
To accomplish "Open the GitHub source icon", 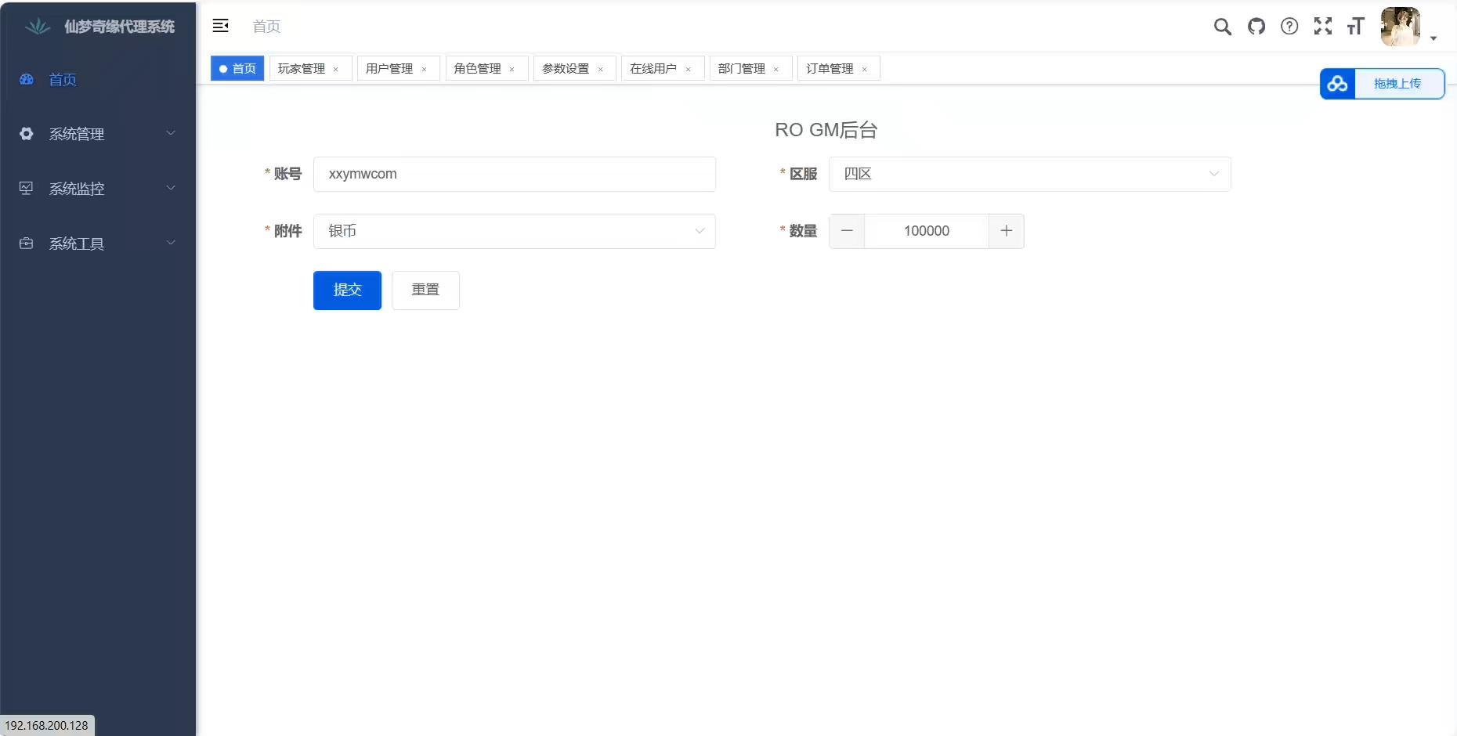I will (1256, 27).
